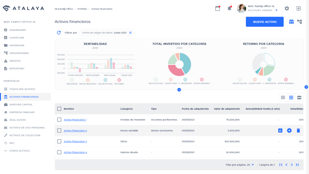This screenshot has width=309, height=174.
Task: Go to Venture Capital in sidebar
Action: click(21, 105)
